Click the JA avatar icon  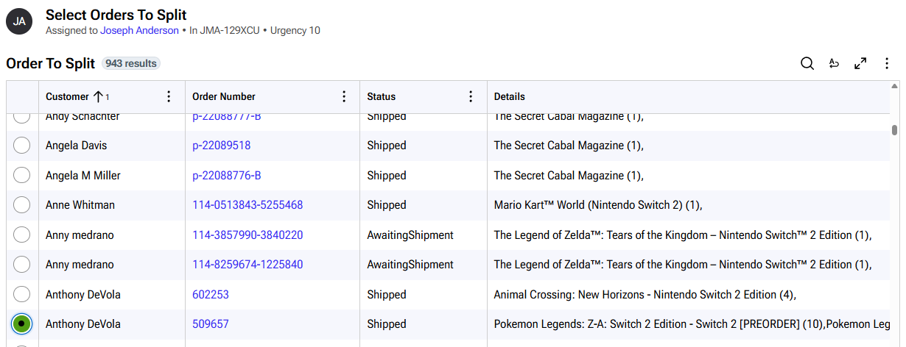20,21
